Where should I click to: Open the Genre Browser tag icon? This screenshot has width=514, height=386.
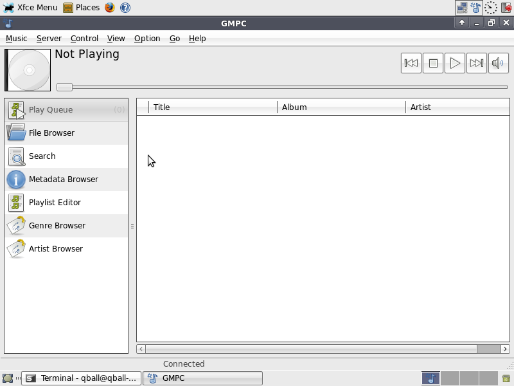click(17, 226)
